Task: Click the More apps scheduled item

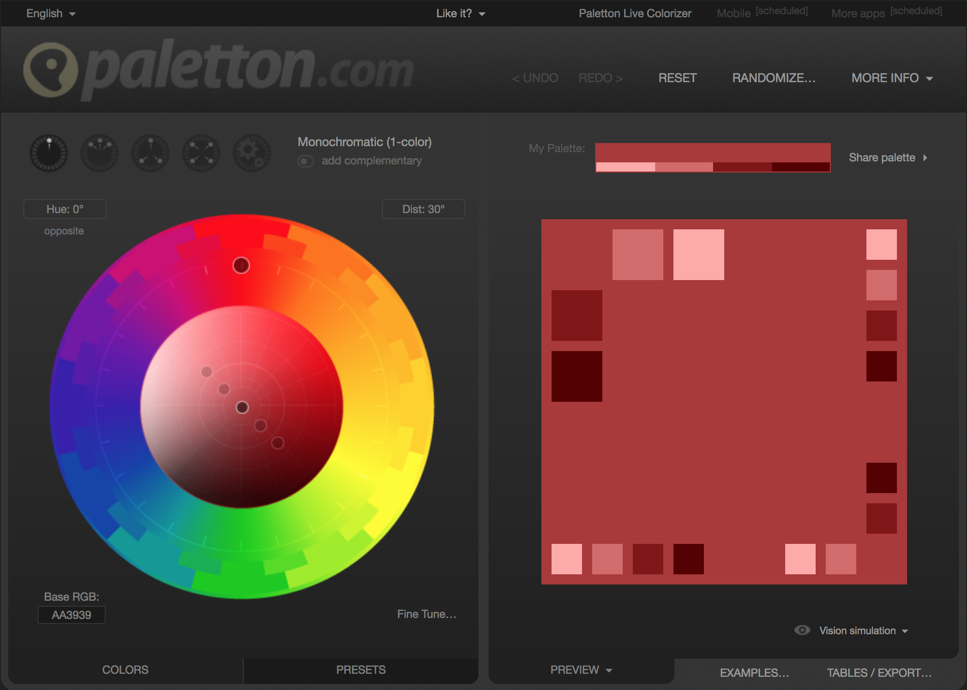Action: (x=887, y=13)
